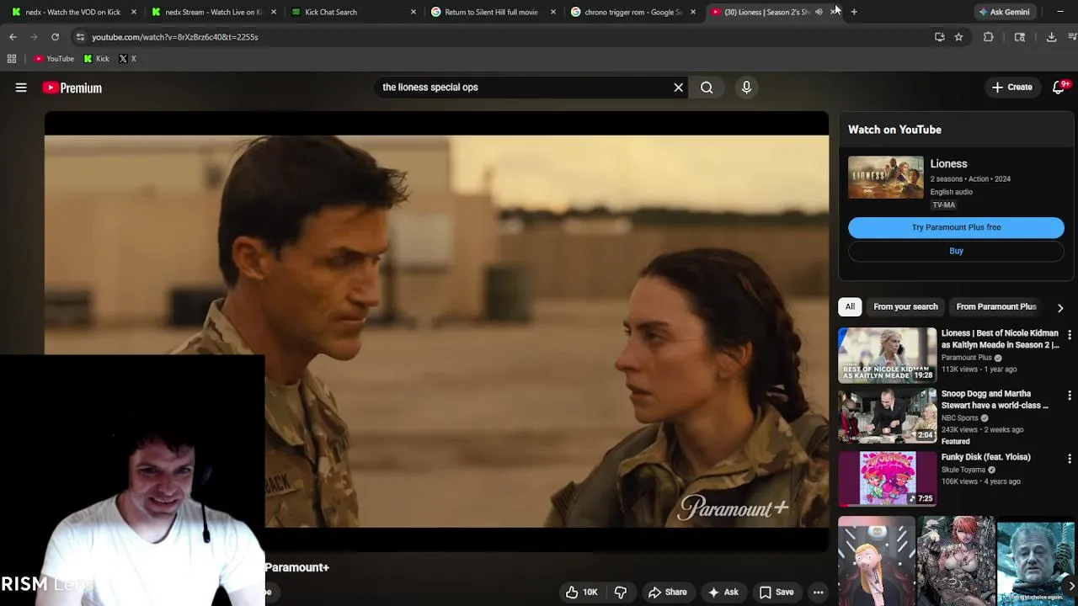The height and width of the screenshot is (606, 1078).
Task: Click the Buy button
Action: point(956,251)
